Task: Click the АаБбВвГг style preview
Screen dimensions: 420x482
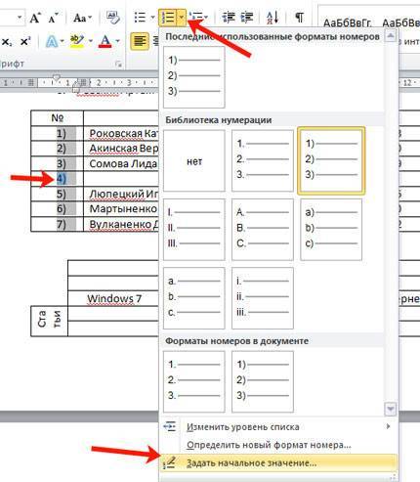Action: coord(347,22)
